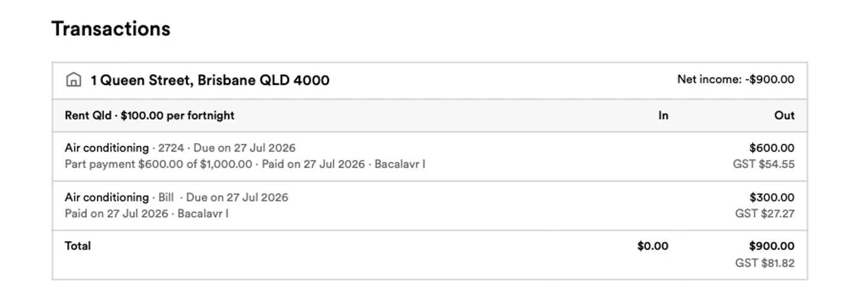The height and width of the screenshot is (299, 862).
Task: Click the house icon beside property address
Action: (73, 80)
